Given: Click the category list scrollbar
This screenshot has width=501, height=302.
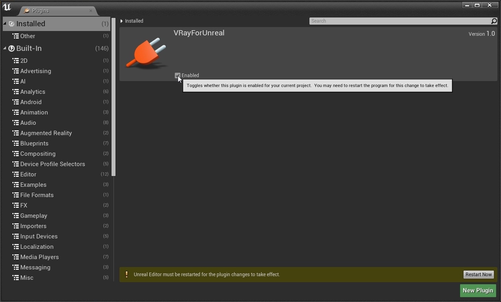Looking at the screenshot, I should click(x=114, y=97).
